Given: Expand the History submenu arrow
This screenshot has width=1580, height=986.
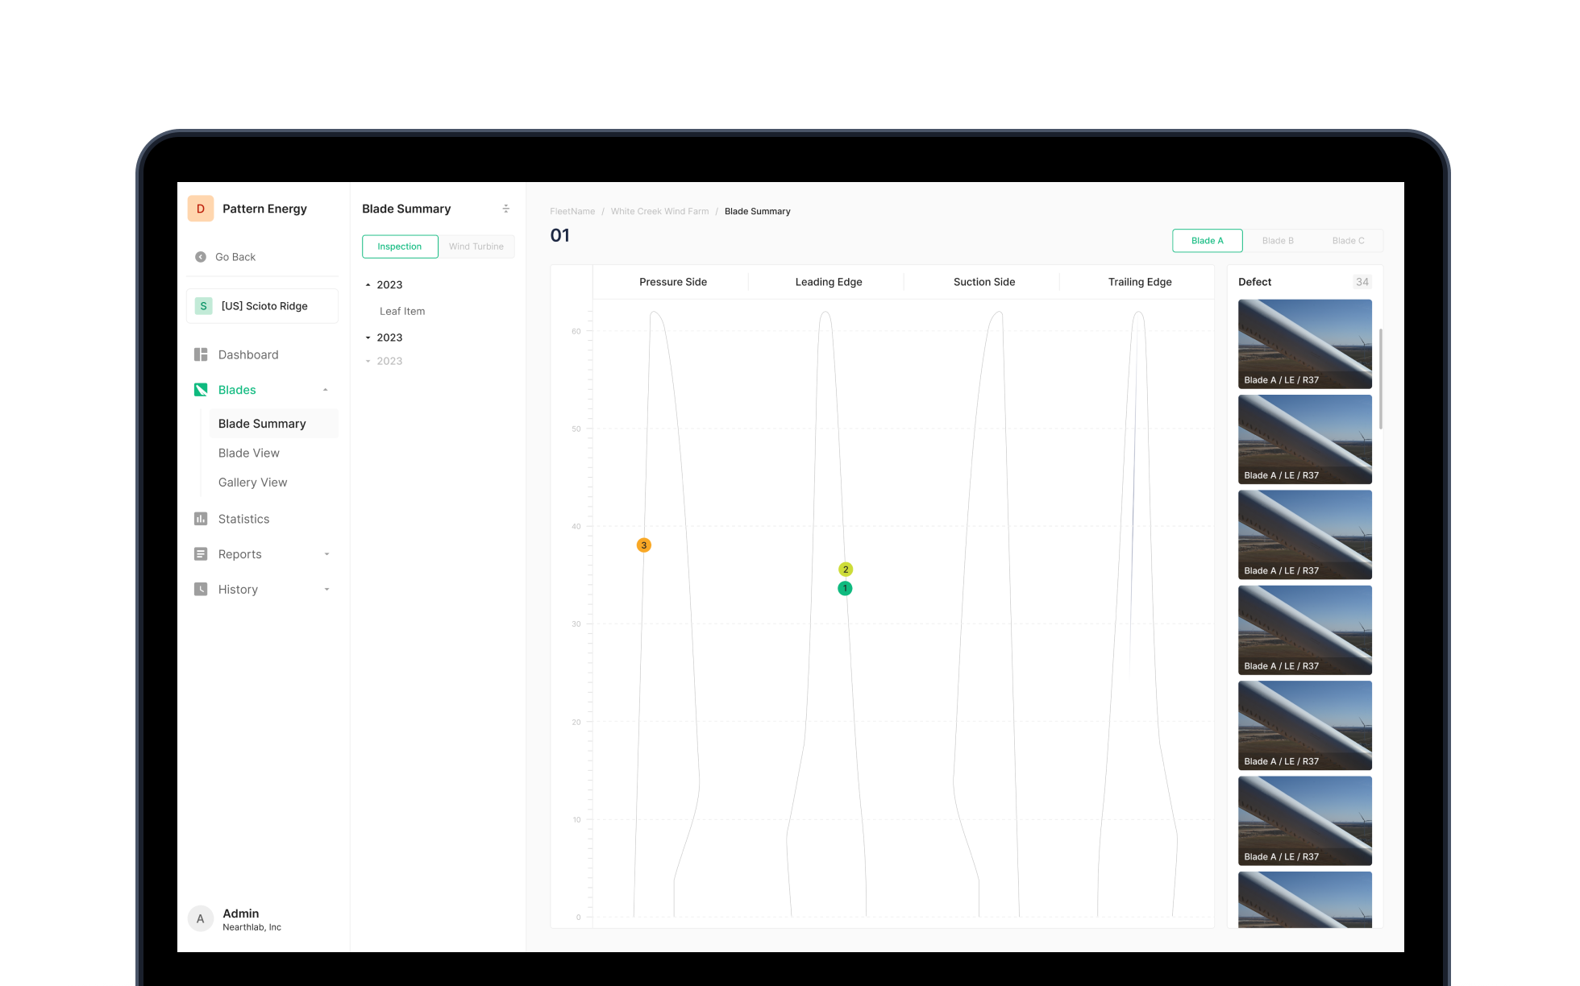Looking at the screenshot, I should (326, 590).
